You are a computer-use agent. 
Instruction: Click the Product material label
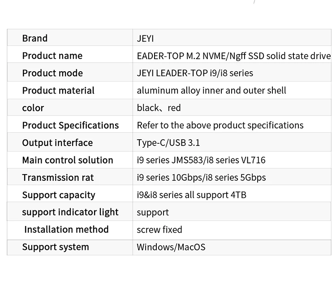pyautogui.click(x=58, y=91)
